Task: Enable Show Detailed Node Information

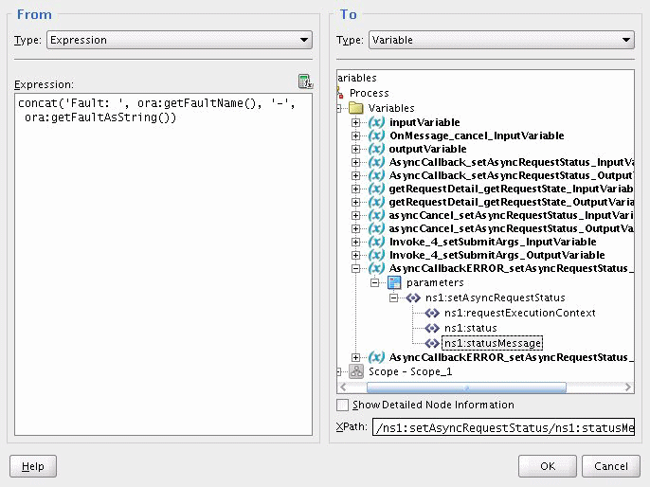Action: coord(342,405)
